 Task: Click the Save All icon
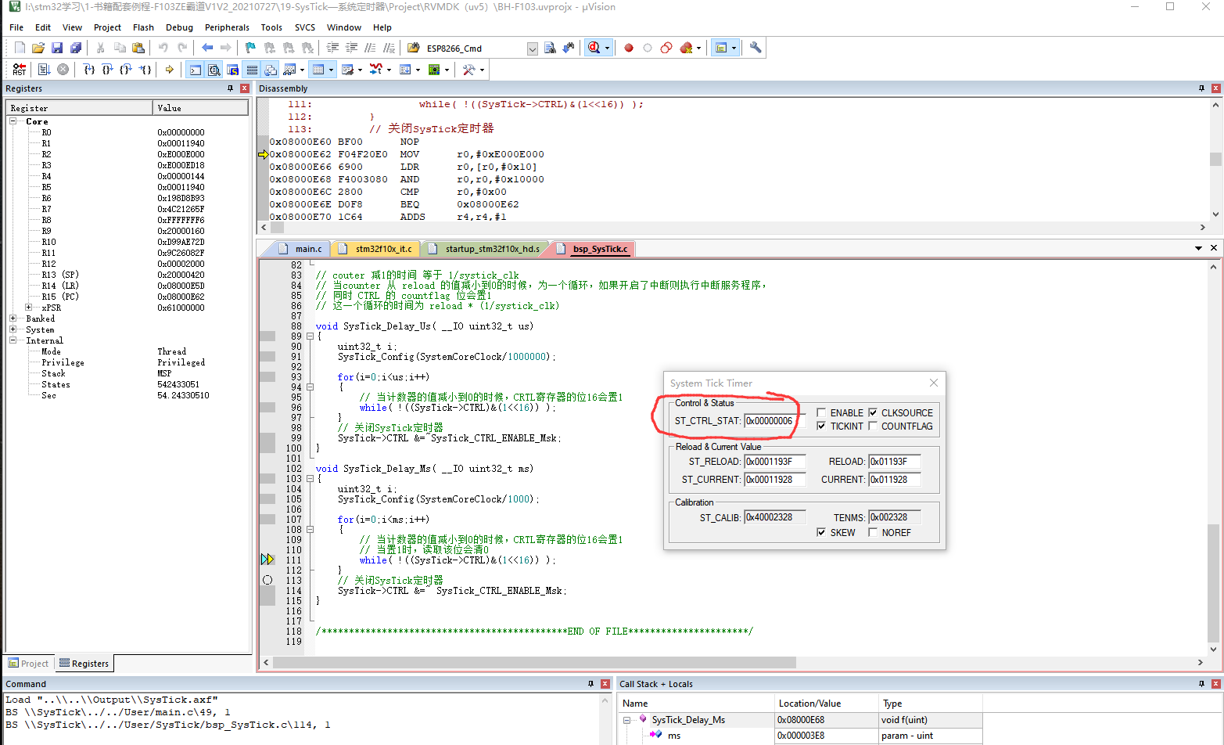(x=76, y=48)
